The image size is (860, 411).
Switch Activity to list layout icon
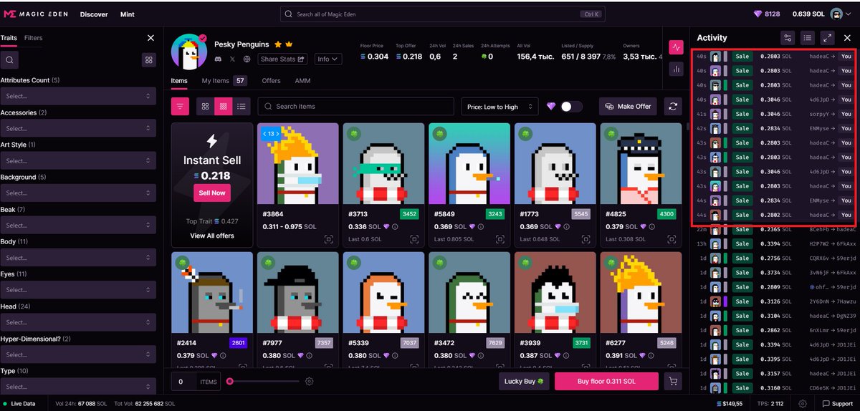[x=808, y=38]
